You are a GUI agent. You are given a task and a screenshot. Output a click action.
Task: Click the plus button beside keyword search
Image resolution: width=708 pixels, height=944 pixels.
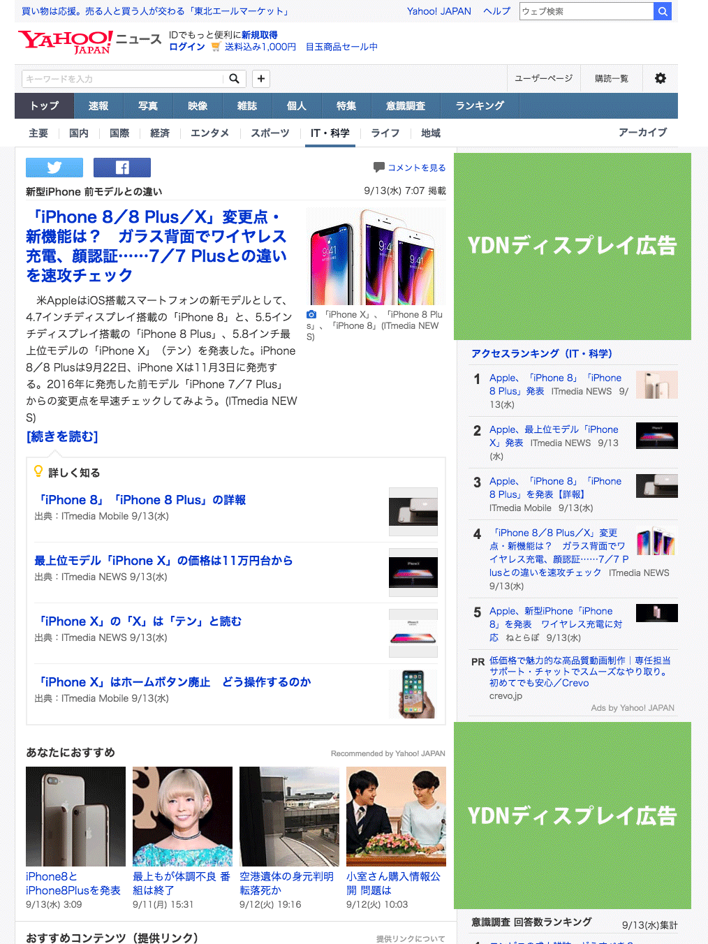click(x=261, y=79)
